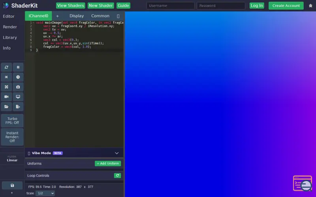316x197 pixels.
Task: Click the save disk icon button
Action: [x=12, y=185]
